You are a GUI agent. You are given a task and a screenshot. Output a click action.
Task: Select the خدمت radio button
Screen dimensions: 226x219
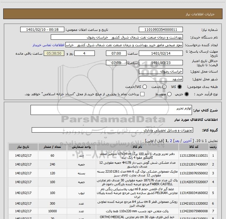[164, 87]
